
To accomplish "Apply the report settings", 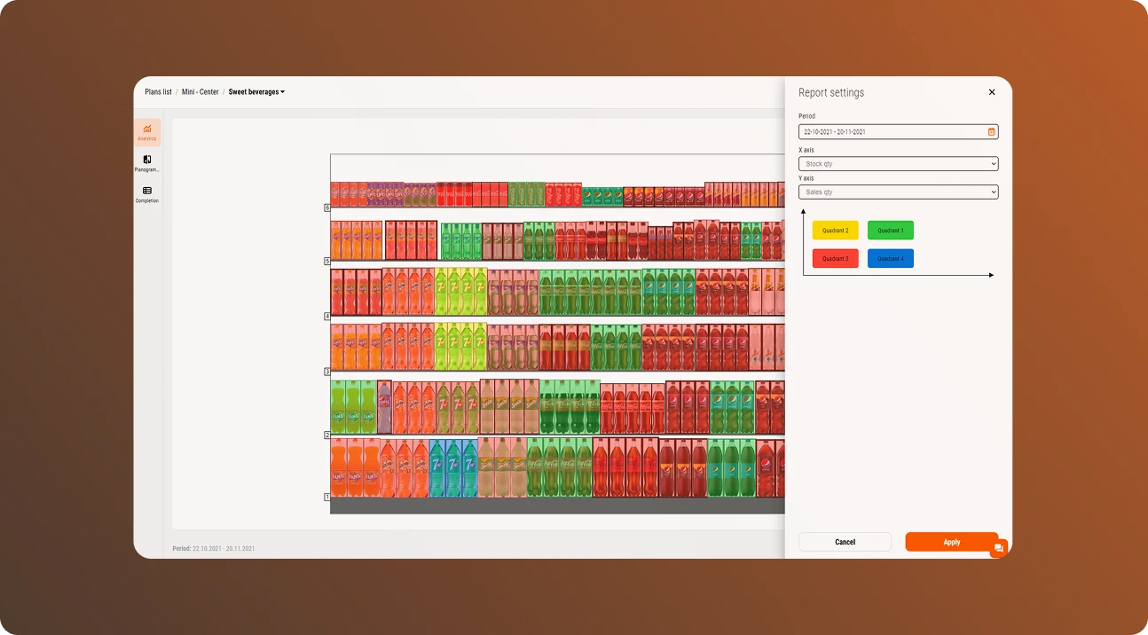I will coord(952,542).
